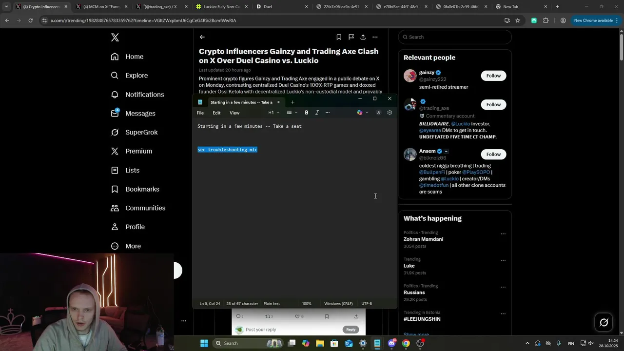Open Zohran Mamdani trend options menu
Viewport: 624px width, 351px height.
tap(503, 234)
